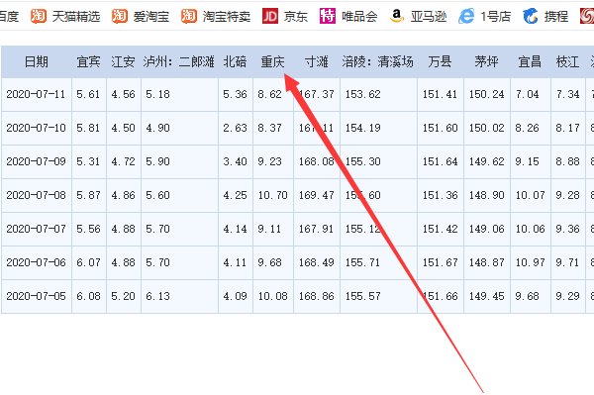Open the 天猫精选 bookmark icon

click(39, 16)
